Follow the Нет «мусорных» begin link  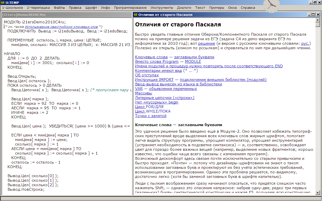point(156,102)
